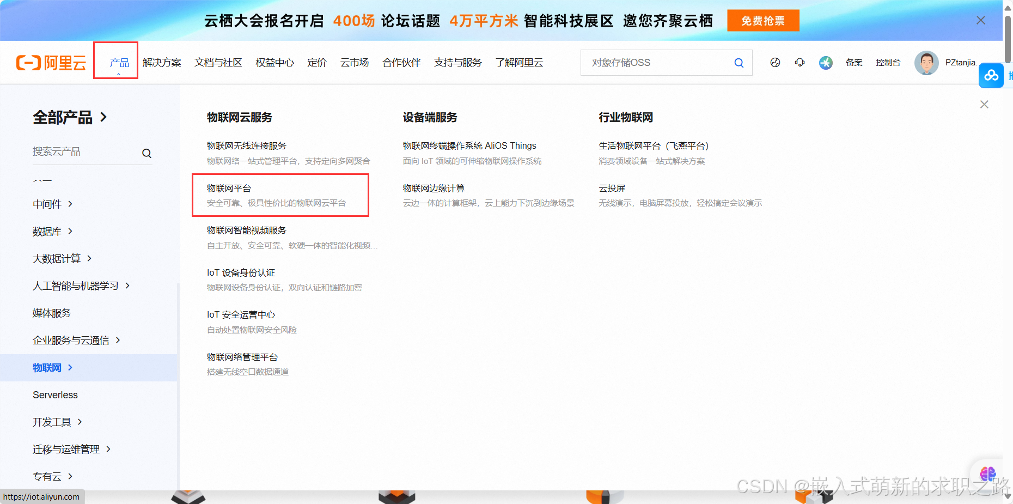Expand 数据库 category
Viewport: 1013px width, 504px height.
tap(53, 232)
